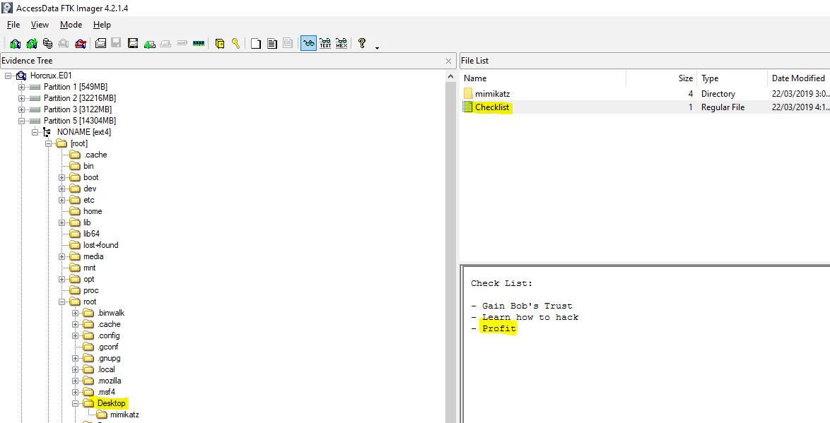
Task: Open the File menu
Action: point(13,25)
